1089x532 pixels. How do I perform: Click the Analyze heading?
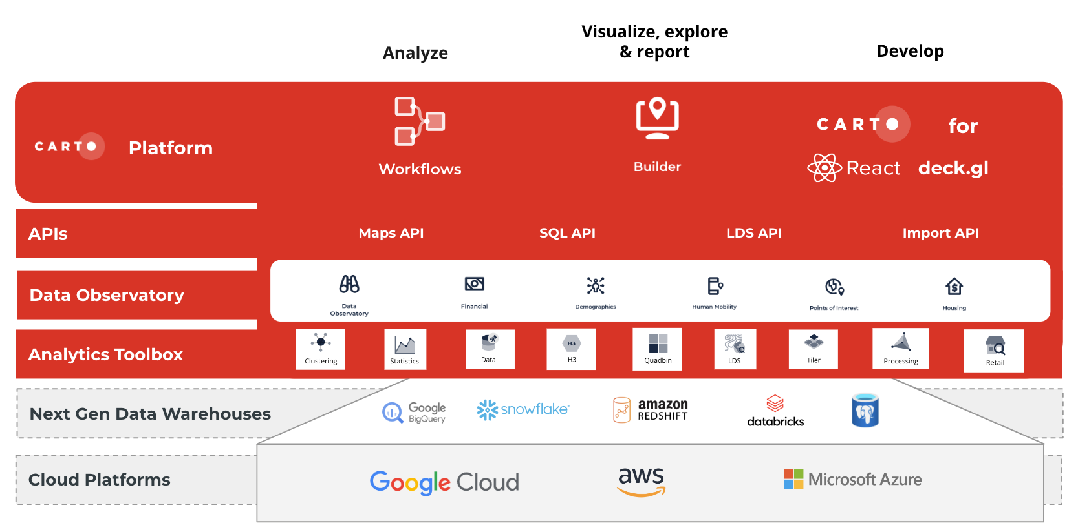tap(415, 53)
